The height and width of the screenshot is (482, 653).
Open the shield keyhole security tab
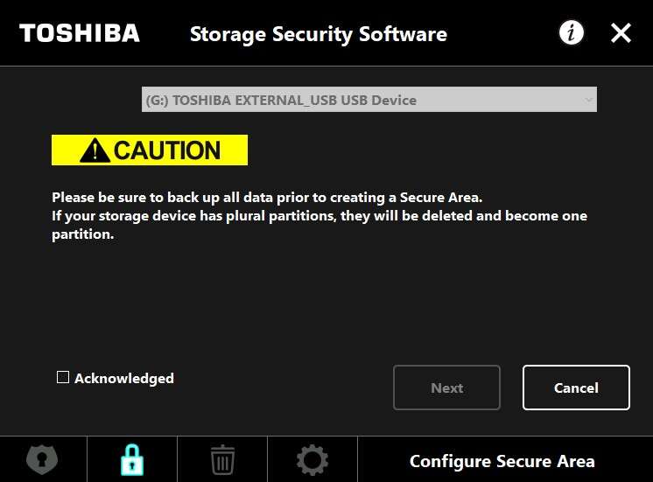43,459
